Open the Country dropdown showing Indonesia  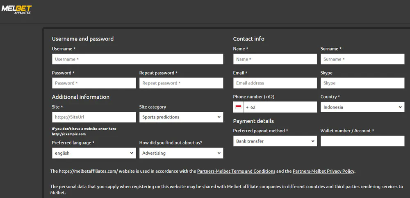pyautogui.click(x=362, y=107)
